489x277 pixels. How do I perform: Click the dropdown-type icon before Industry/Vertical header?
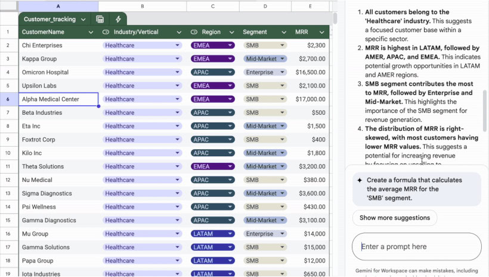click(x=106, y=32)
